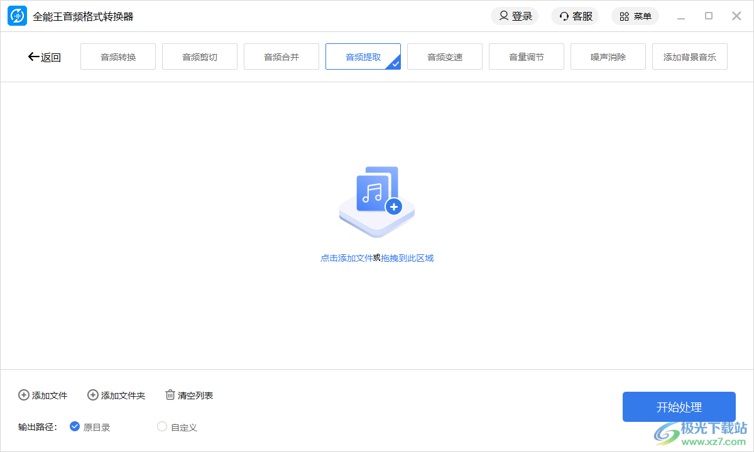Select the 原目录 output option
This screenshot has height=452, width=754.
tap(90, 427)
